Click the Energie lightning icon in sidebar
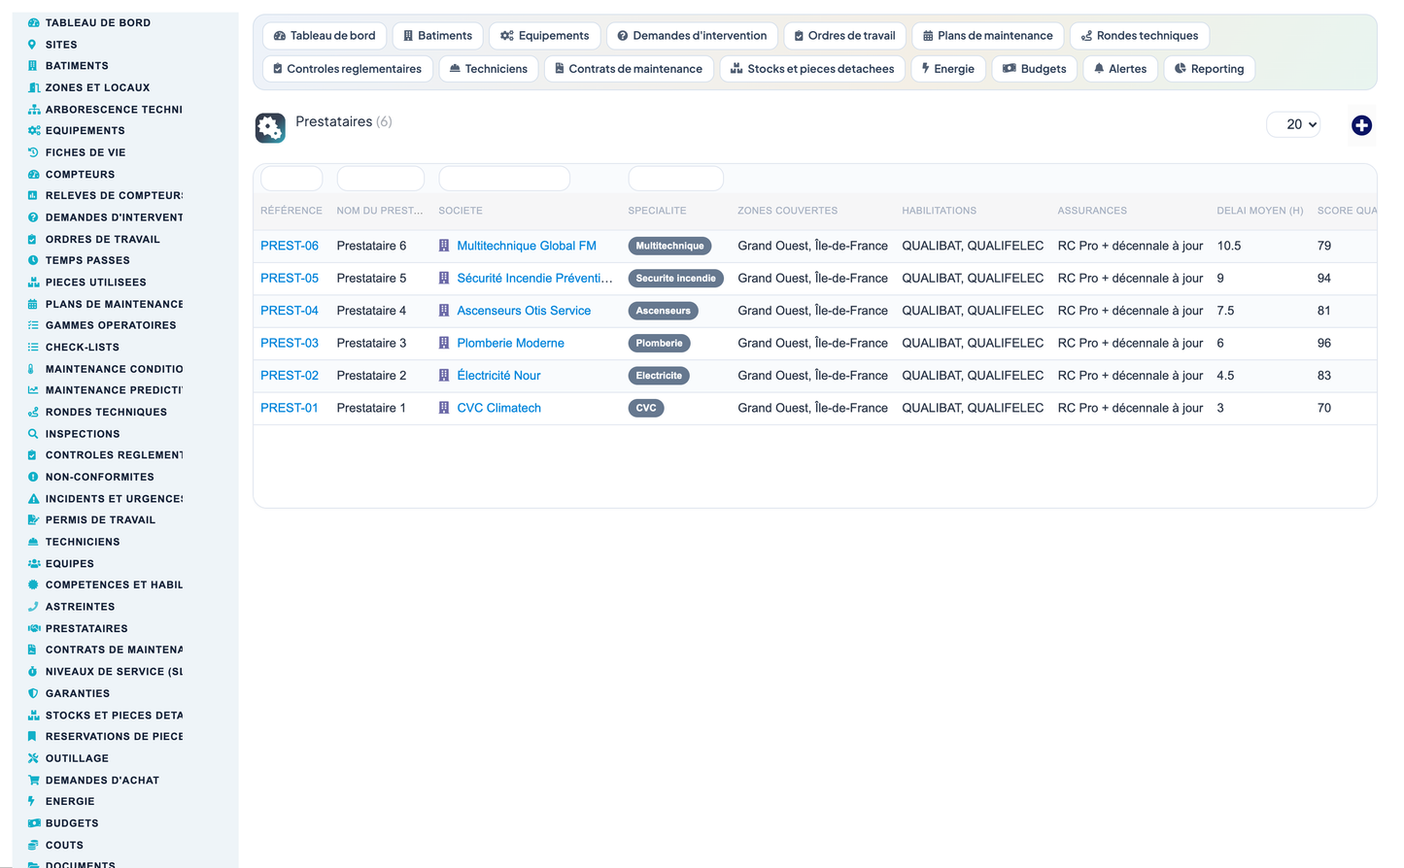The height and width of the screenshot is (868, 1404). pyautogui.click(x=32, y=801)
